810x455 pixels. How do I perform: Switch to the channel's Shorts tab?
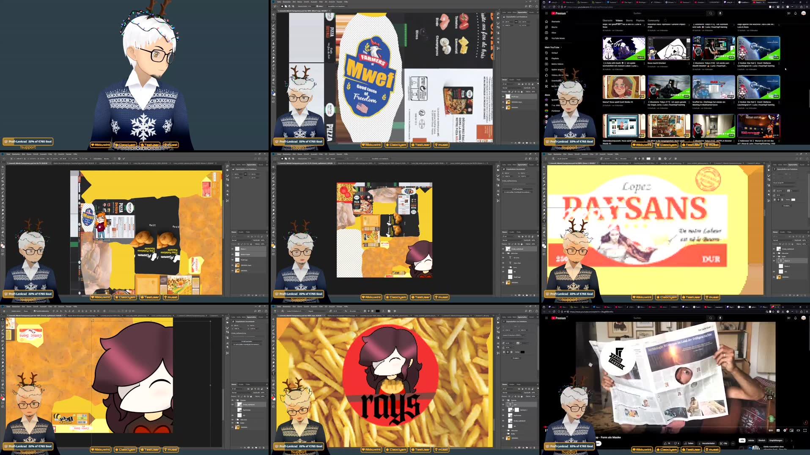pos(629,20)
